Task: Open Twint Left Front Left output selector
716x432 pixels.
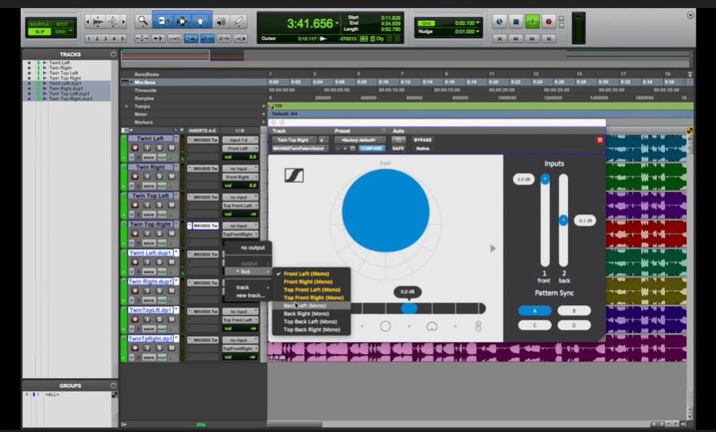Action: coord(240,149)
